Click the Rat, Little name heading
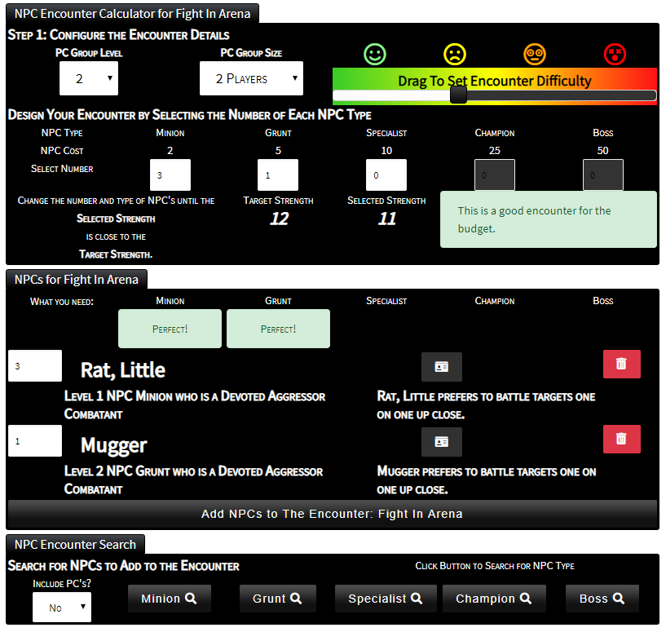666x632 pixels. (x=123, y=369)
